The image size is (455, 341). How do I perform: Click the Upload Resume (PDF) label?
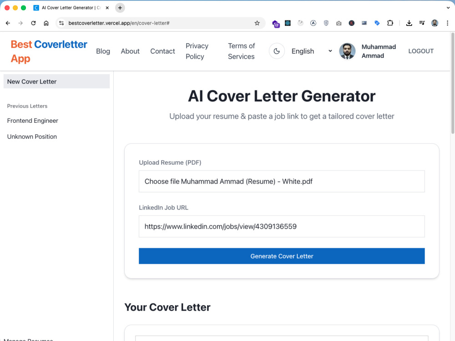click(170, 163)
